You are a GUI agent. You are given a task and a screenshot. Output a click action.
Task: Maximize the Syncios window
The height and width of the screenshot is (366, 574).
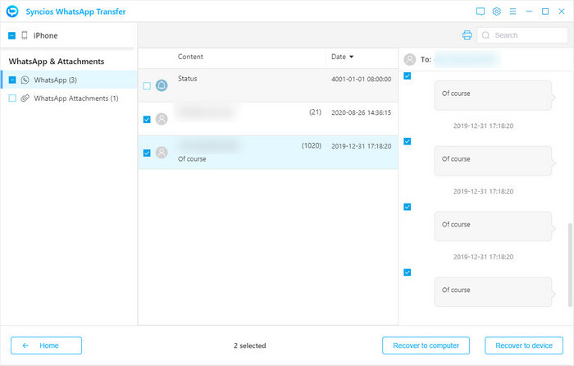tap(545, 11)
